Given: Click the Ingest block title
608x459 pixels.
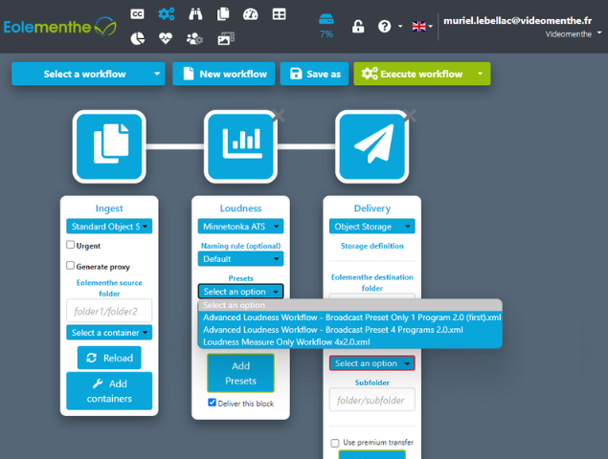Looking at the screenshot, I should point(109,208).
